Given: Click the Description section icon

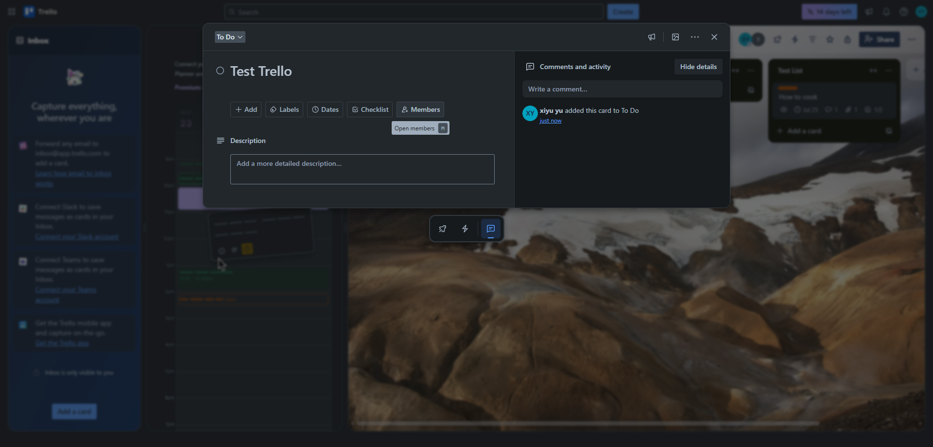Looking at the screenshot, I should (x=220, y=141).
